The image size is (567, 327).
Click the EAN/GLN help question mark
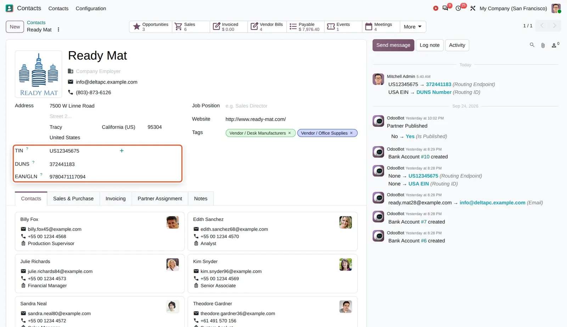click(41, 175)
